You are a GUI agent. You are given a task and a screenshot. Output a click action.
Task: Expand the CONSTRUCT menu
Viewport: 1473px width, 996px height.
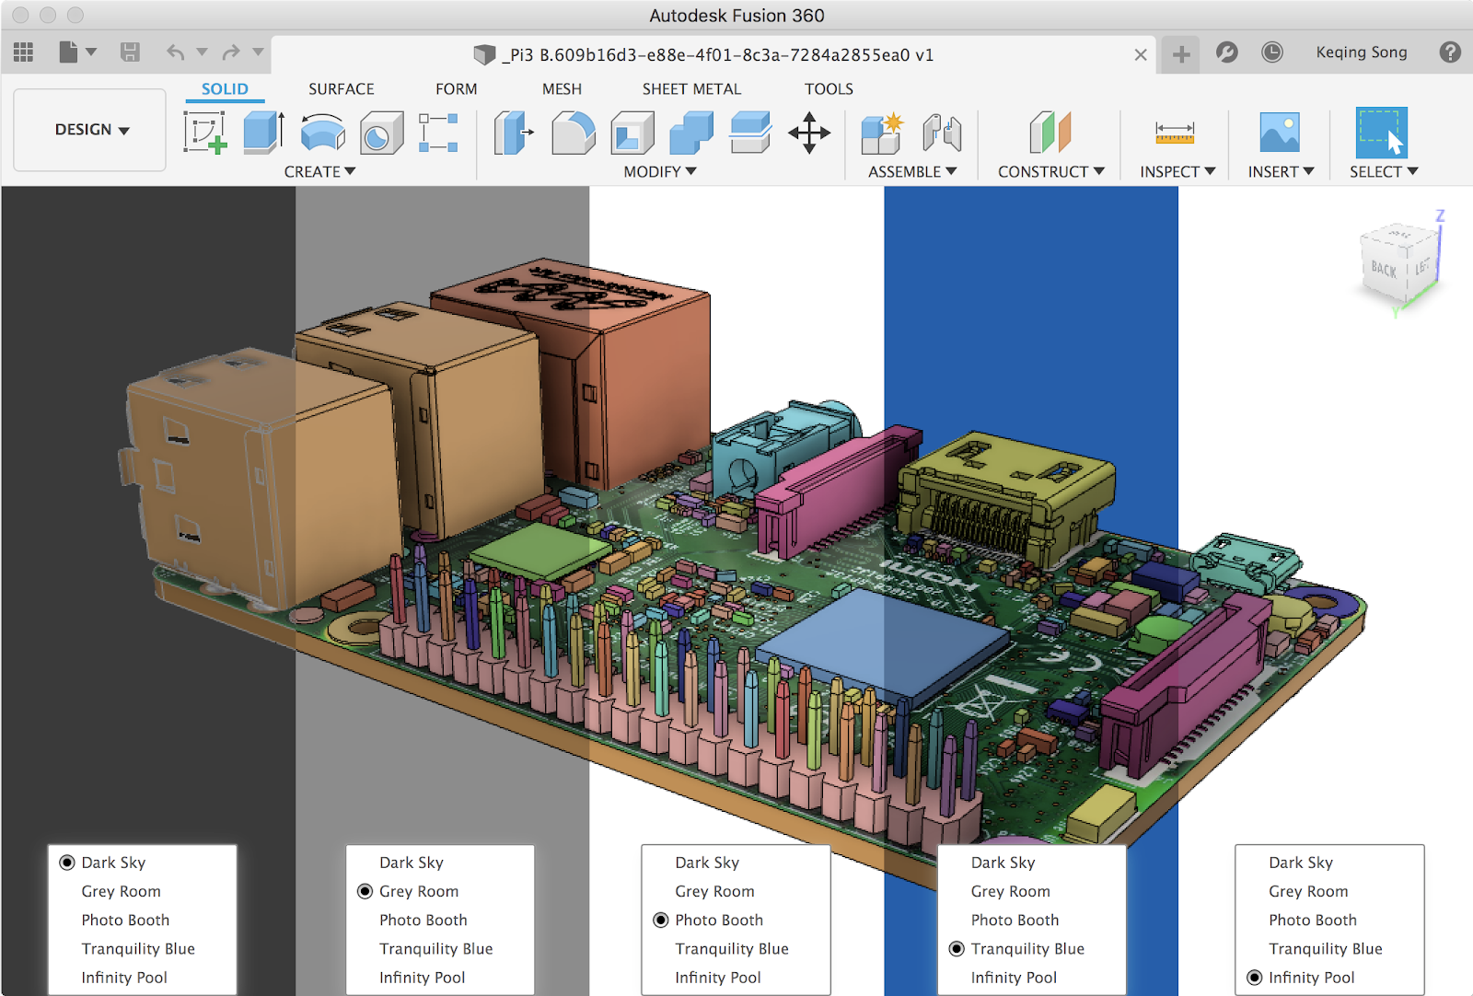pyautogui.click(x=1051, y=171)
